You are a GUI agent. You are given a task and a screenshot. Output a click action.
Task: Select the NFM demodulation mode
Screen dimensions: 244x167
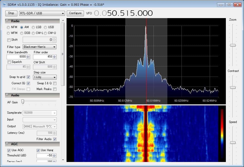[9, 27]
